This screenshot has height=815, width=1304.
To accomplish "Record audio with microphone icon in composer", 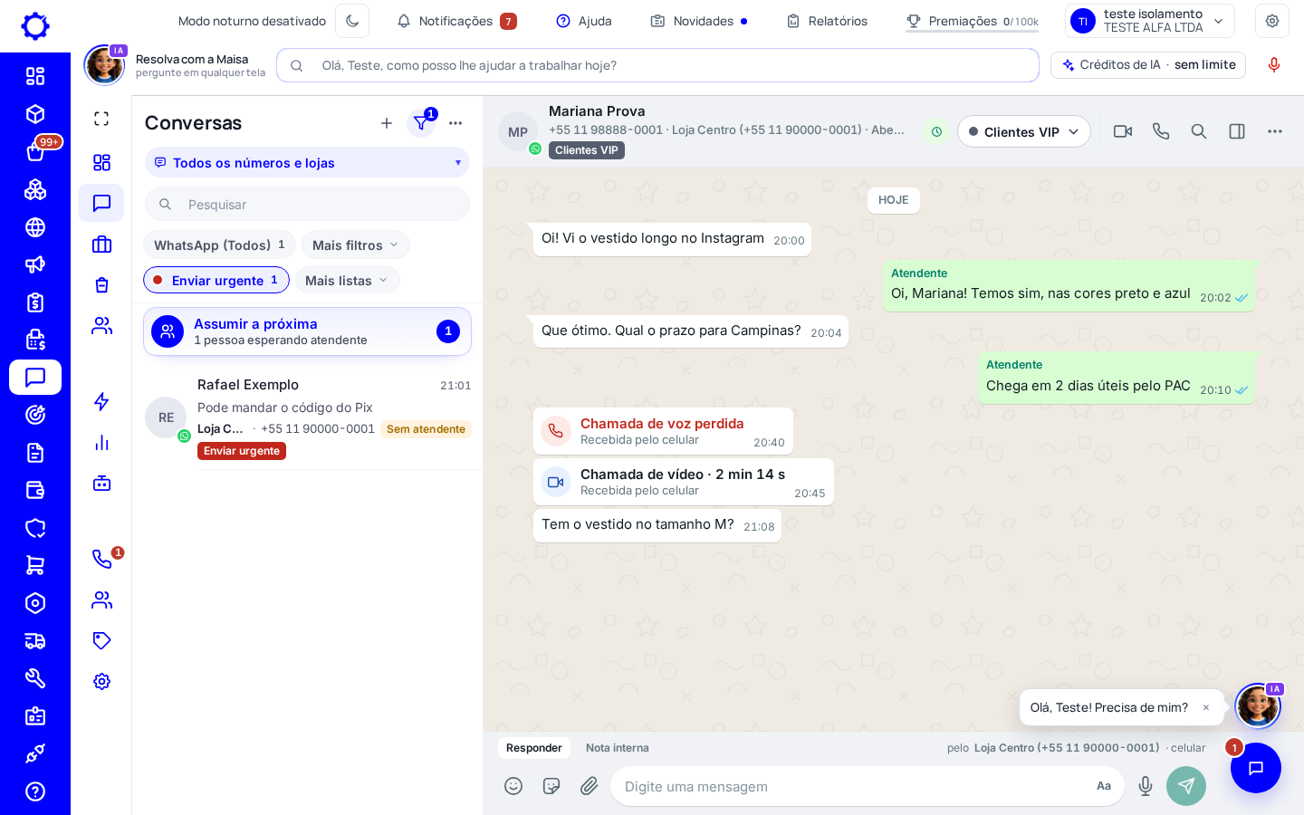I will [x=1146, y=786].
